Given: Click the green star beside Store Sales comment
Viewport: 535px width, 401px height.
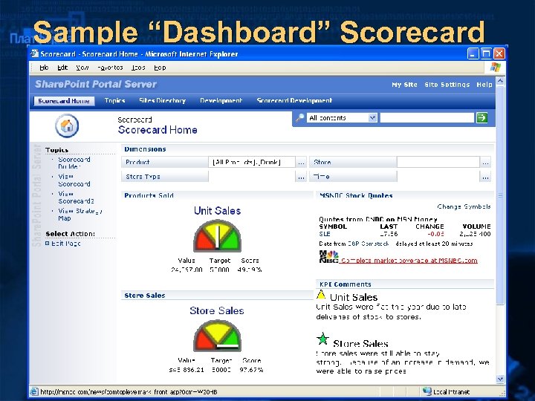Looking at the screenshot, I should [x=322, y=339].
